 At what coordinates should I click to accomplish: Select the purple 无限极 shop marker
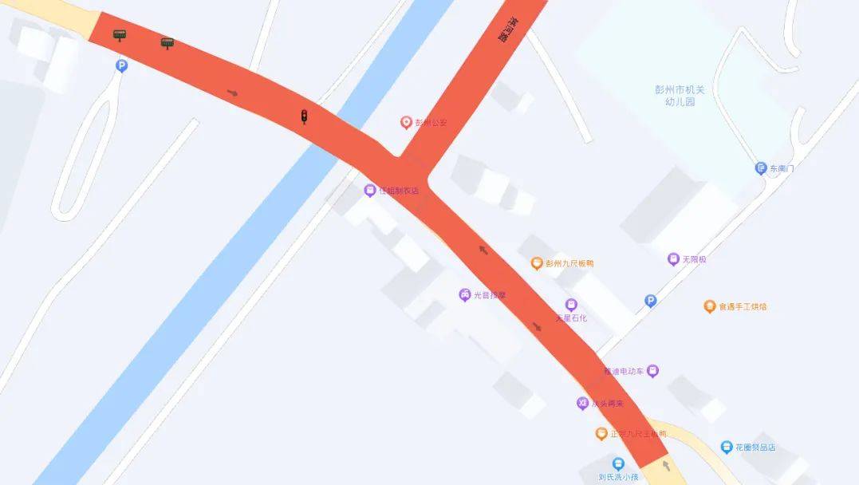tap(673, 259)
